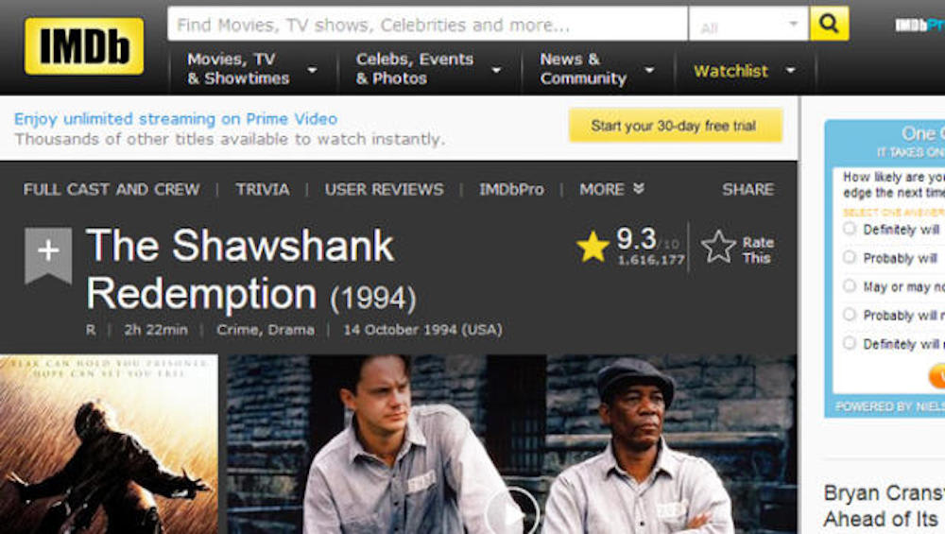Select the "Definitely will" radio option
Image resolution: width=945 pixels, height=534 pixels.
(x=850, y=229)
